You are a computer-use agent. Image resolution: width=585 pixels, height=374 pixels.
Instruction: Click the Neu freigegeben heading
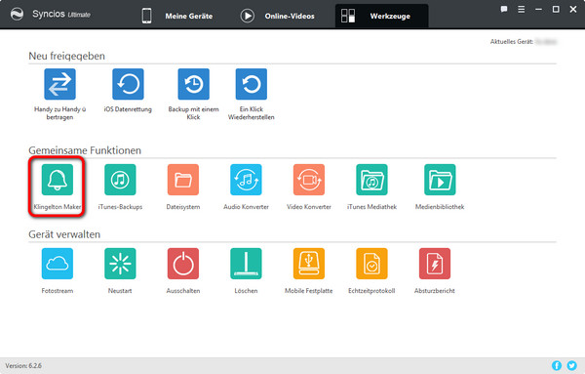(x=66, y=56)
